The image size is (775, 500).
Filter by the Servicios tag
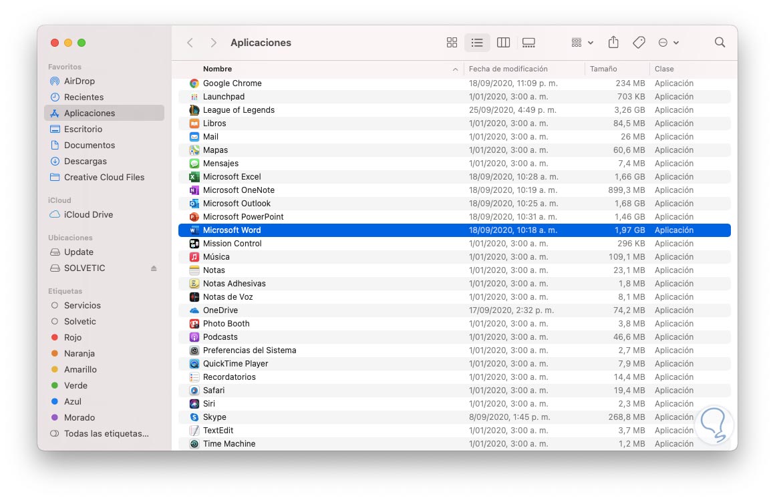(104, 305)
